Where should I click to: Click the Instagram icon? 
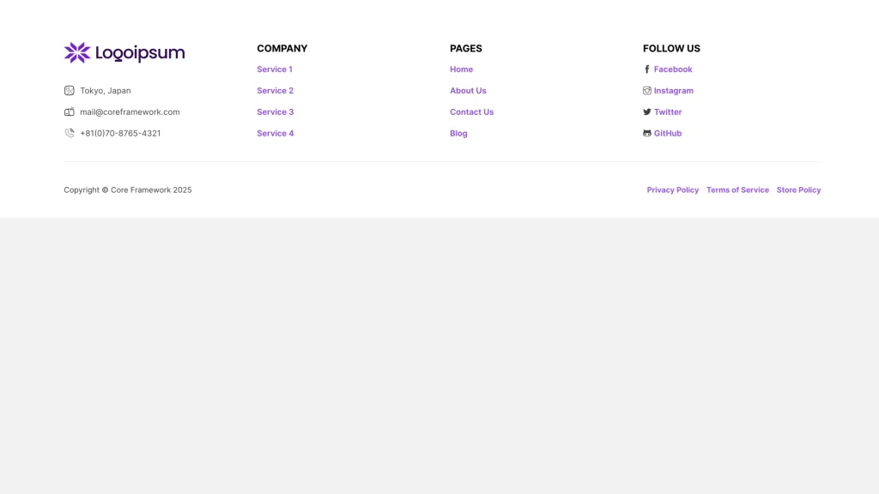tap(647, 91)
